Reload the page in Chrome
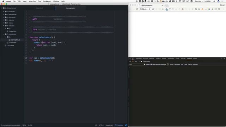226x127 pixels. 137,9
